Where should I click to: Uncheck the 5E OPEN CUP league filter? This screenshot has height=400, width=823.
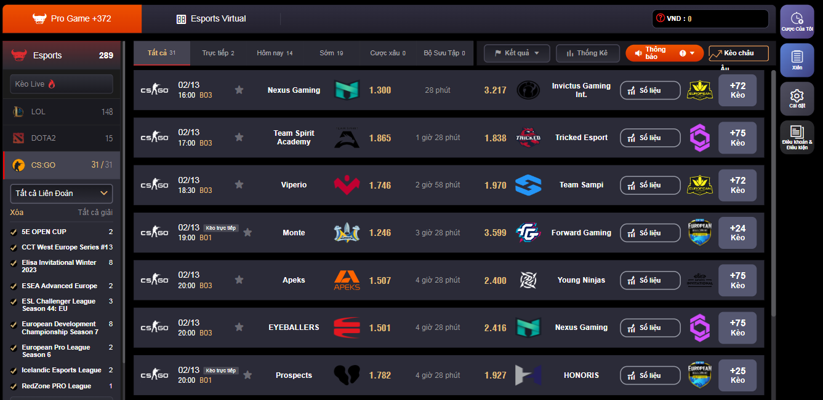tap(14, 232)
